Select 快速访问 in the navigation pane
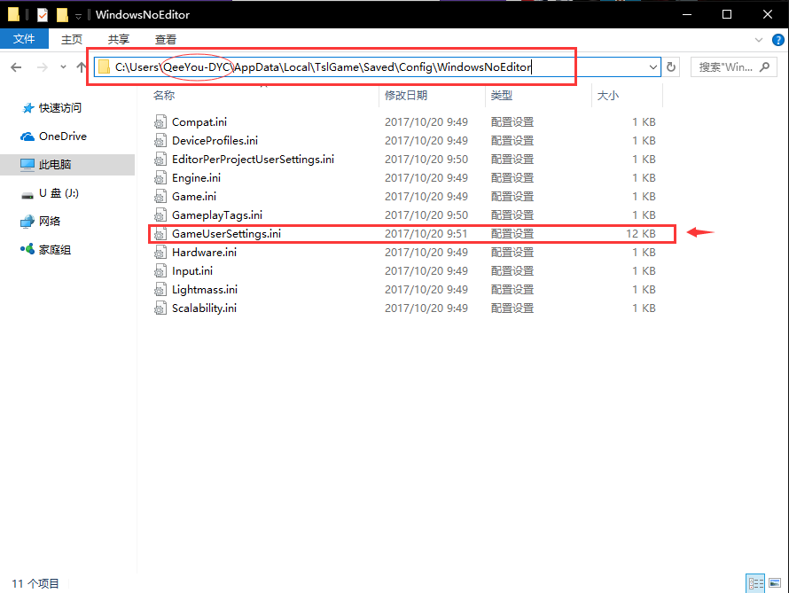 [52, 108]
